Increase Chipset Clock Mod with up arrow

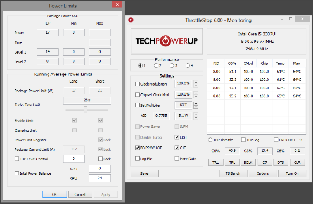click(196, 93)
